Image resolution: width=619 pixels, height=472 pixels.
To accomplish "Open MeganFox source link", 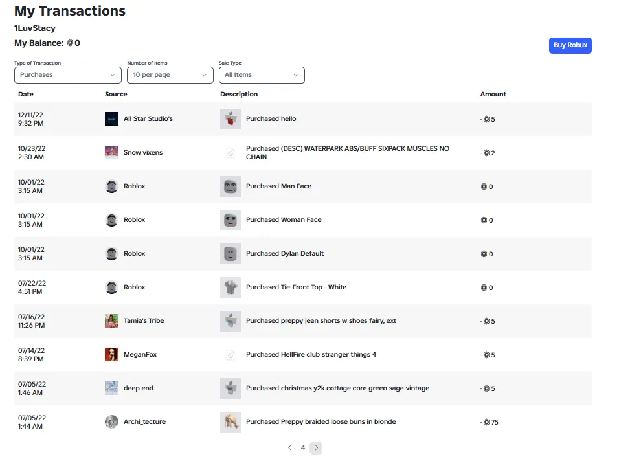I will pos(140,354).
